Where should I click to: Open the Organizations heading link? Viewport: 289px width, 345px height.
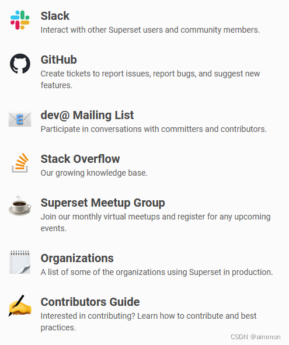[77, 258]
